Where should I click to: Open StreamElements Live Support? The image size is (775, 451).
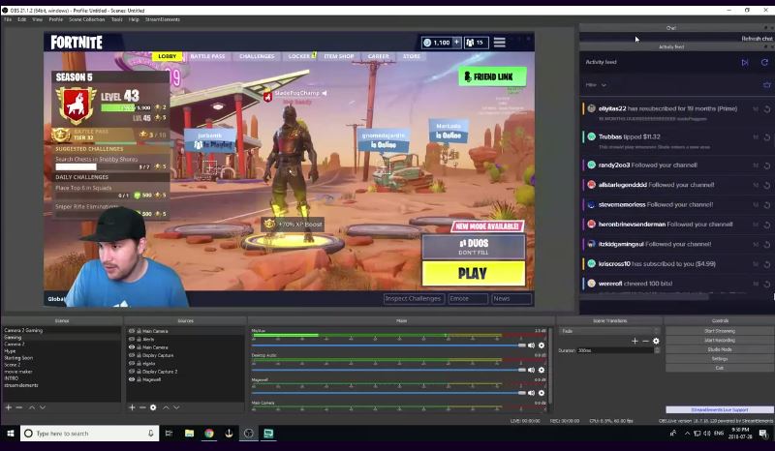tap(720, 409)
